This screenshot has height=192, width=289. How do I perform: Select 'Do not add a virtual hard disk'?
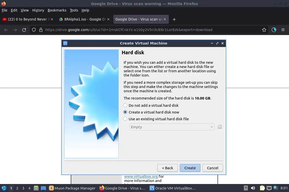point(151,105)
